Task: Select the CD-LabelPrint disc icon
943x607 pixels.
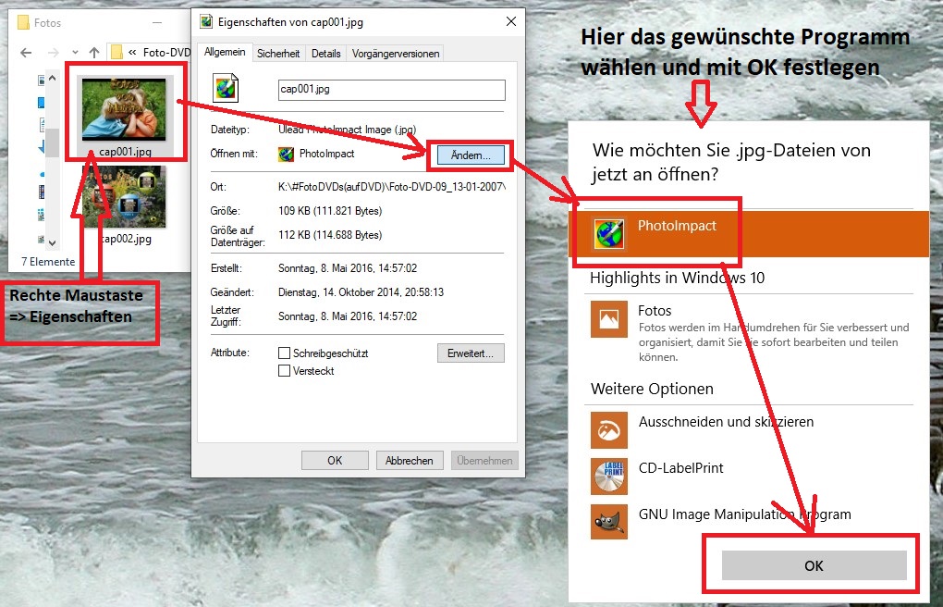Action: point(608,477)
